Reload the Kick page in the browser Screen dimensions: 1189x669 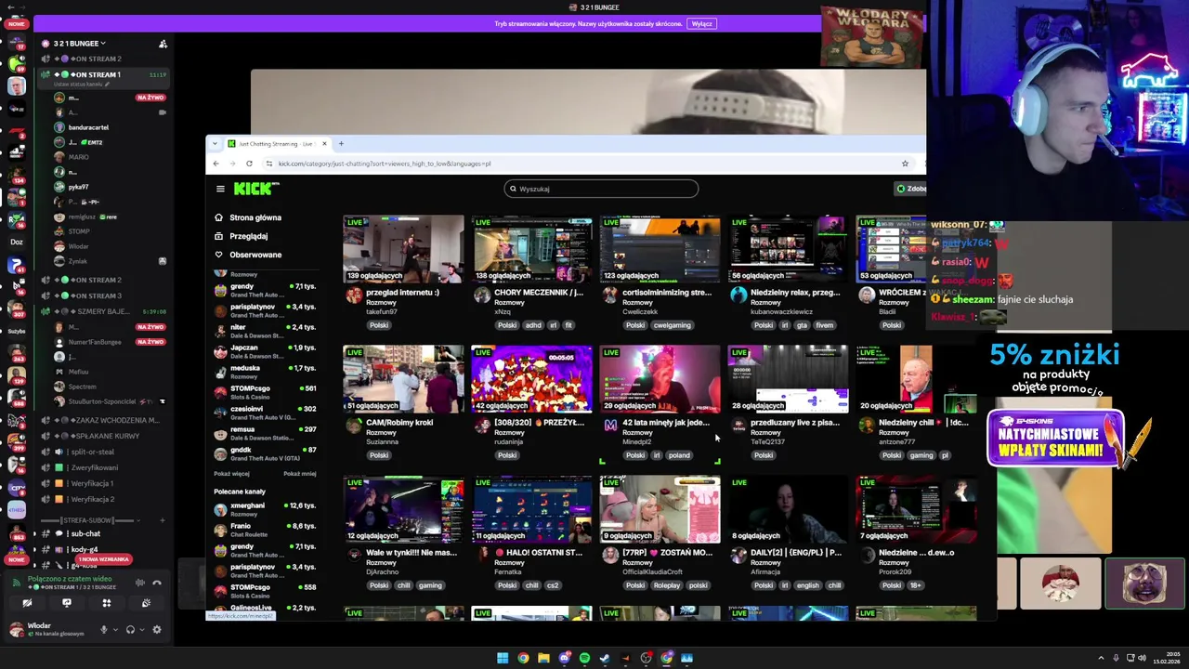pos(249,164)
